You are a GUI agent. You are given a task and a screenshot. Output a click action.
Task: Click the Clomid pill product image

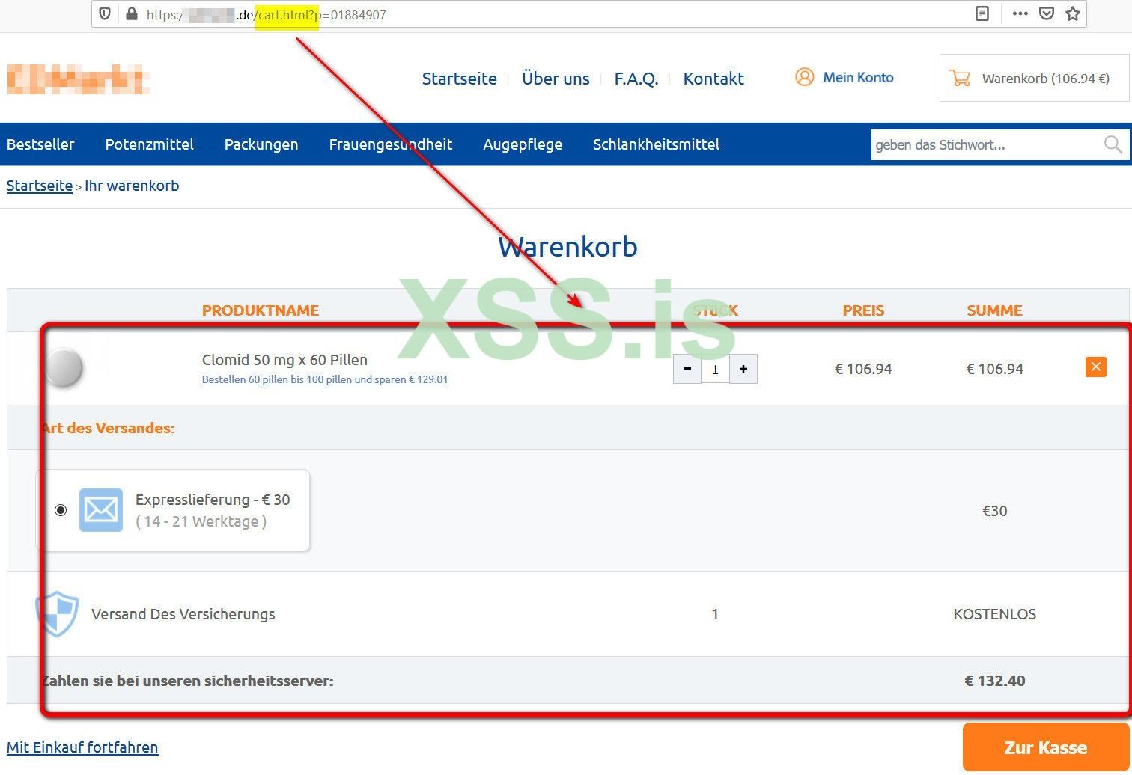(64, 367)
